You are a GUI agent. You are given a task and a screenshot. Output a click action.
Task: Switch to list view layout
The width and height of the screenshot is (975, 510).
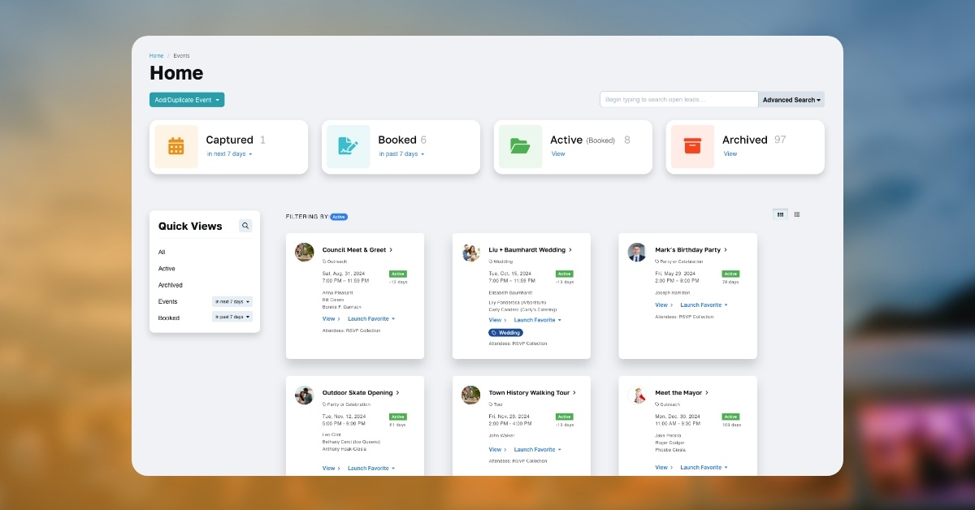(797, 214)
